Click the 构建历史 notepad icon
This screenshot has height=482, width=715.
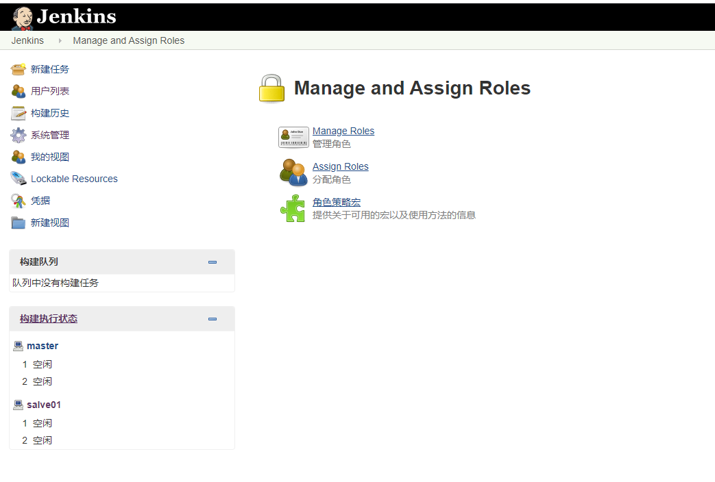point(19,113)
